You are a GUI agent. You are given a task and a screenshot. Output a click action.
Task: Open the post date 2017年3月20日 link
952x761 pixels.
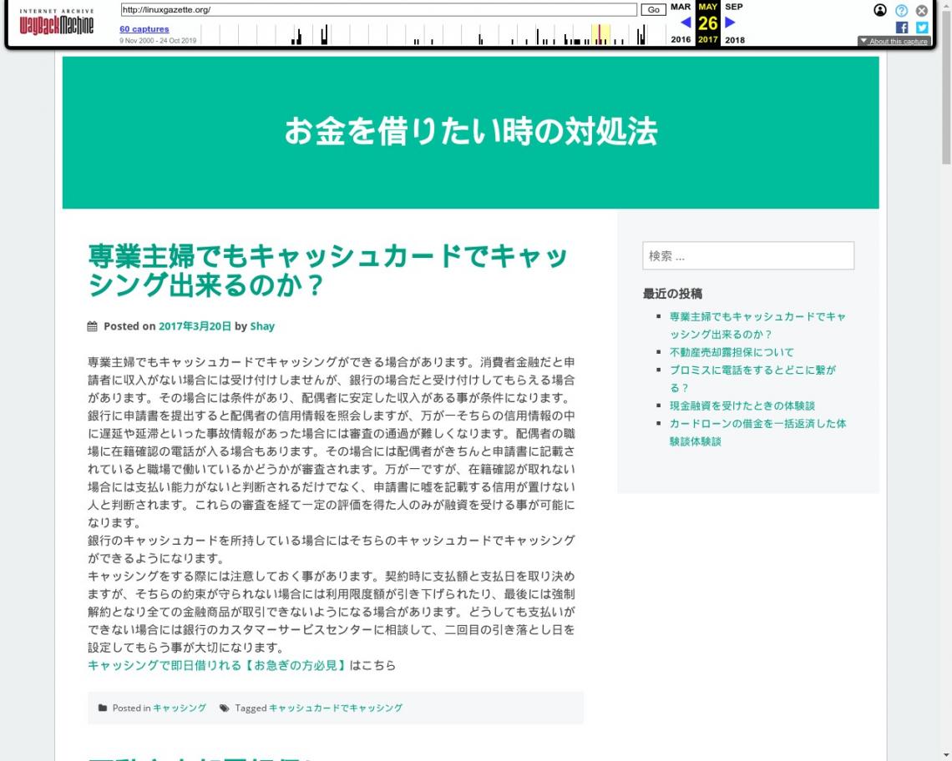[195, 326]
